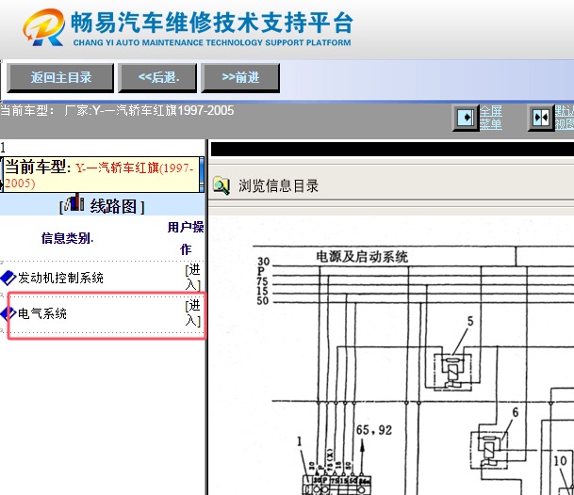Click the 当前车型 red model text
This screenshot has height=495, width=574.
click(99, 175)
